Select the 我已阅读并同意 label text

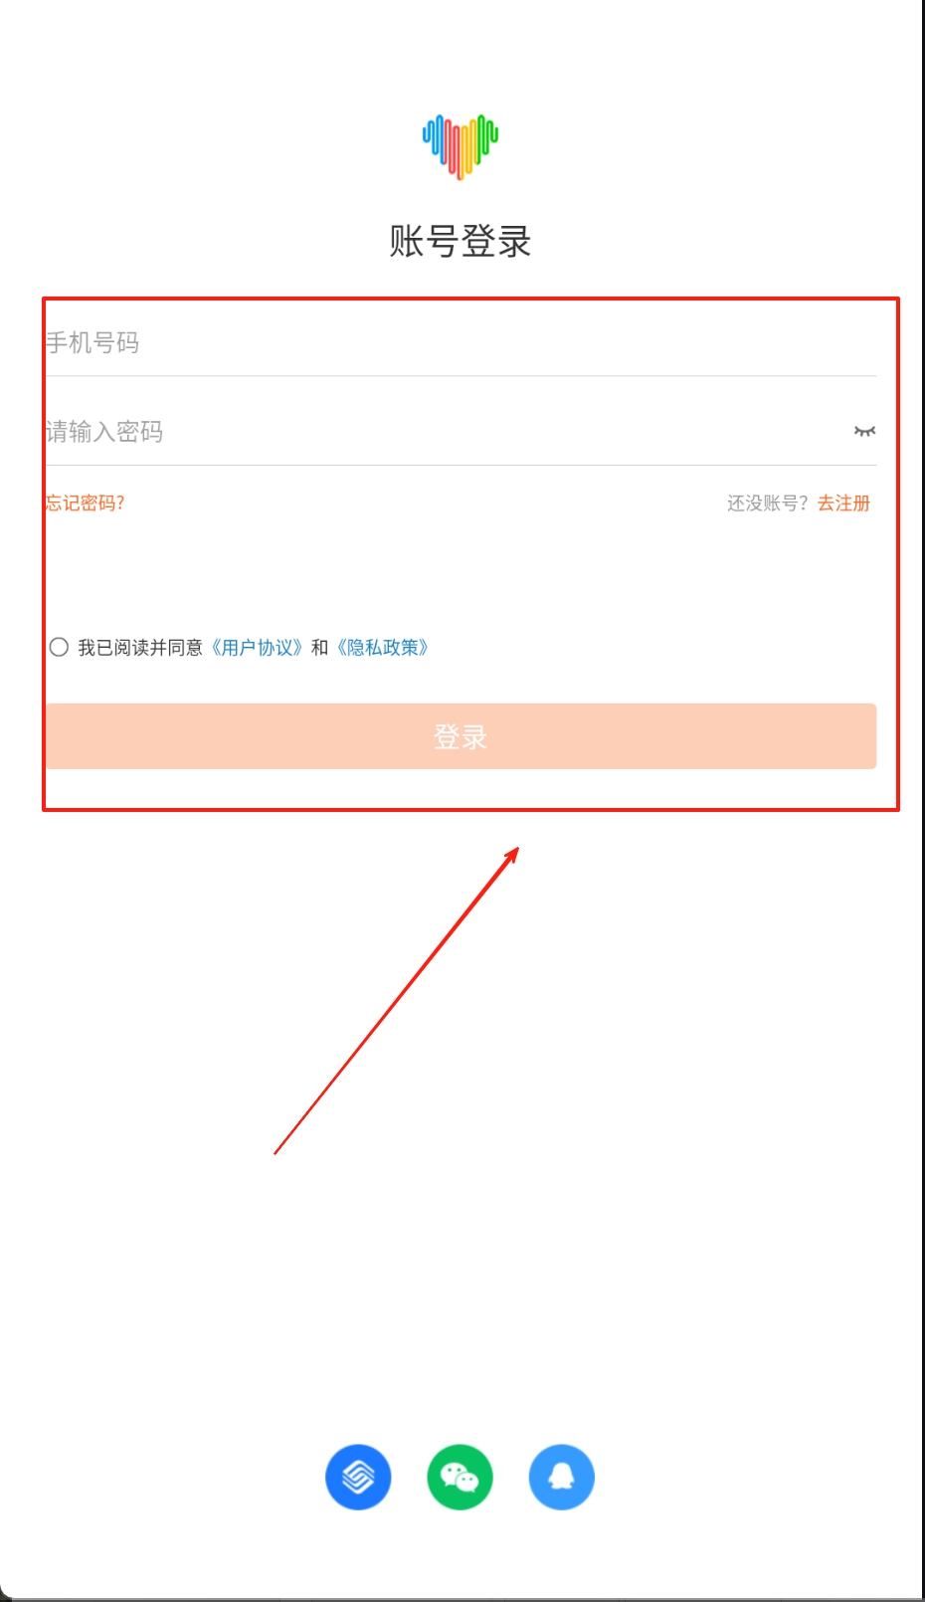click(140, 648)
